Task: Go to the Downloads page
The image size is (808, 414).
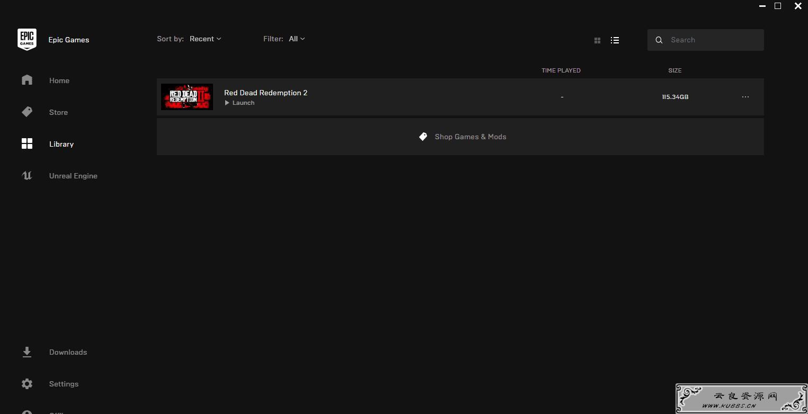Action: point(68,352)
